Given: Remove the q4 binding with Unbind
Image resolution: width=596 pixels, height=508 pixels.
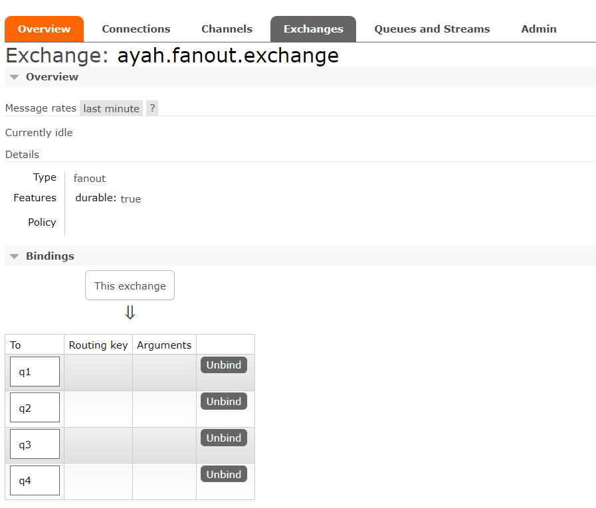Looking at the screenshot, I should point(223,475).
